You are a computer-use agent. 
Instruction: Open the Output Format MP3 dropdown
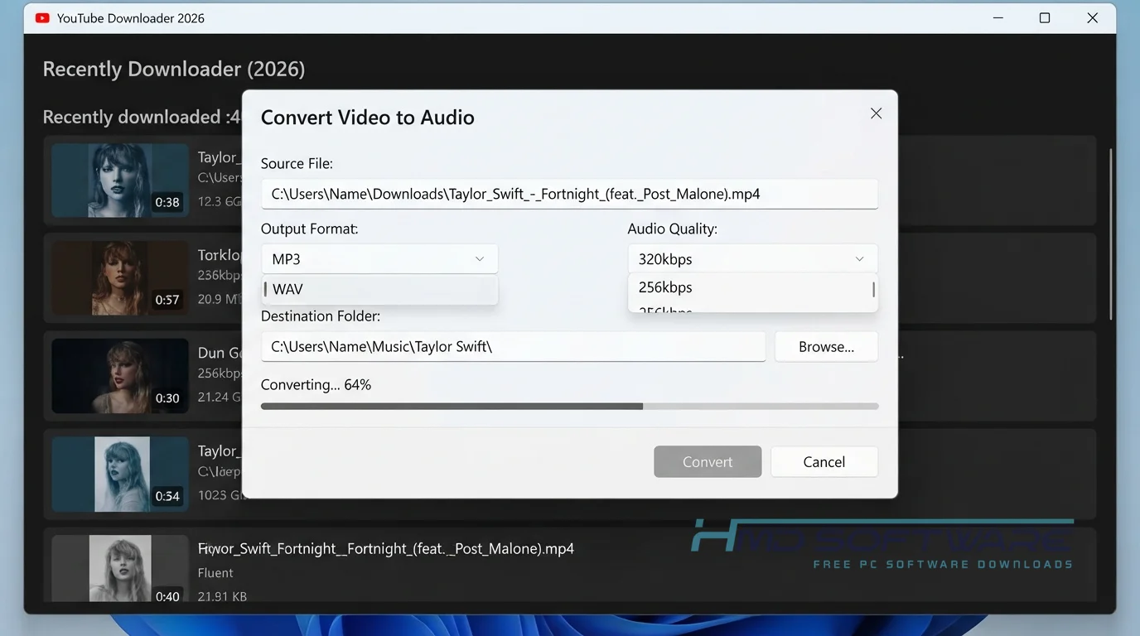tap(379, 259)
